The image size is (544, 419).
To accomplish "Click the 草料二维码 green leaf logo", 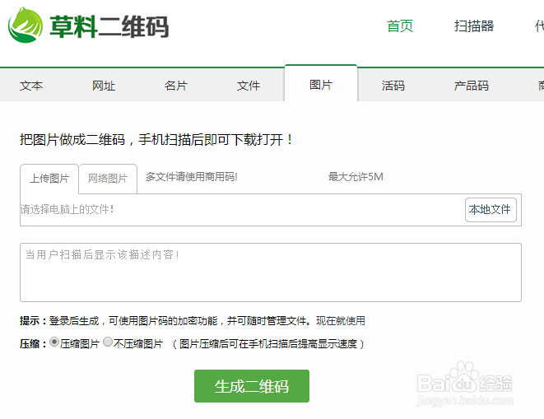I will (x=26, y=26).
